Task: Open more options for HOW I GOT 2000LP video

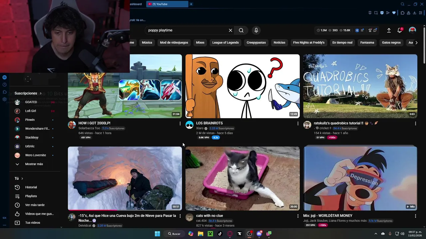Action: click(180, 123)
